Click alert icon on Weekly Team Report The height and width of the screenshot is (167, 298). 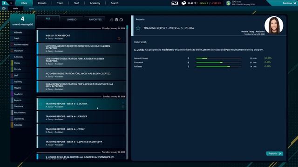(119, 39)
